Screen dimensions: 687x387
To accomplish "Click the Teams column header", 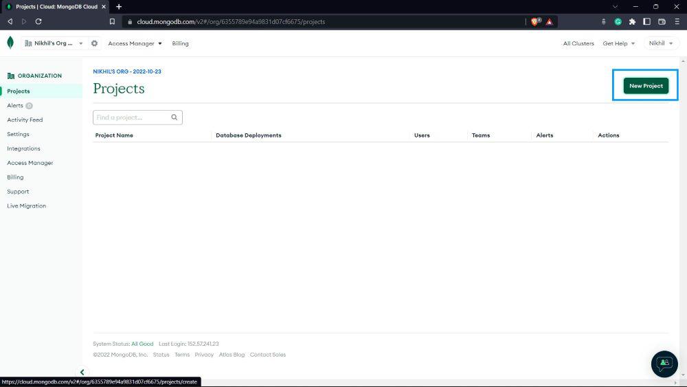I will [481, 135].
